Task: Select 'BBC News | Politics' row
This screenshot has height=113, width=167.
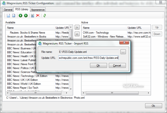Action: coord(21,68)
